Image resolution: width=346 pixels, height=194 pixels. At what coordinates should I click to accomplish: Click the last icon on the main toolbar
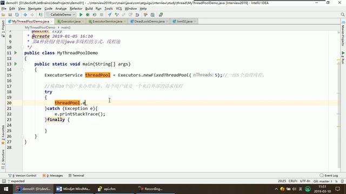point(161,15)
